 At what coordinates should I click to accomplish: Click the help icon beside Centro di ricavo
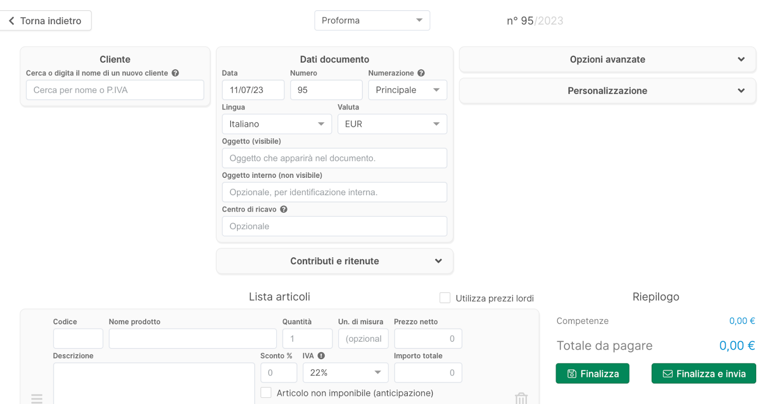283,209
